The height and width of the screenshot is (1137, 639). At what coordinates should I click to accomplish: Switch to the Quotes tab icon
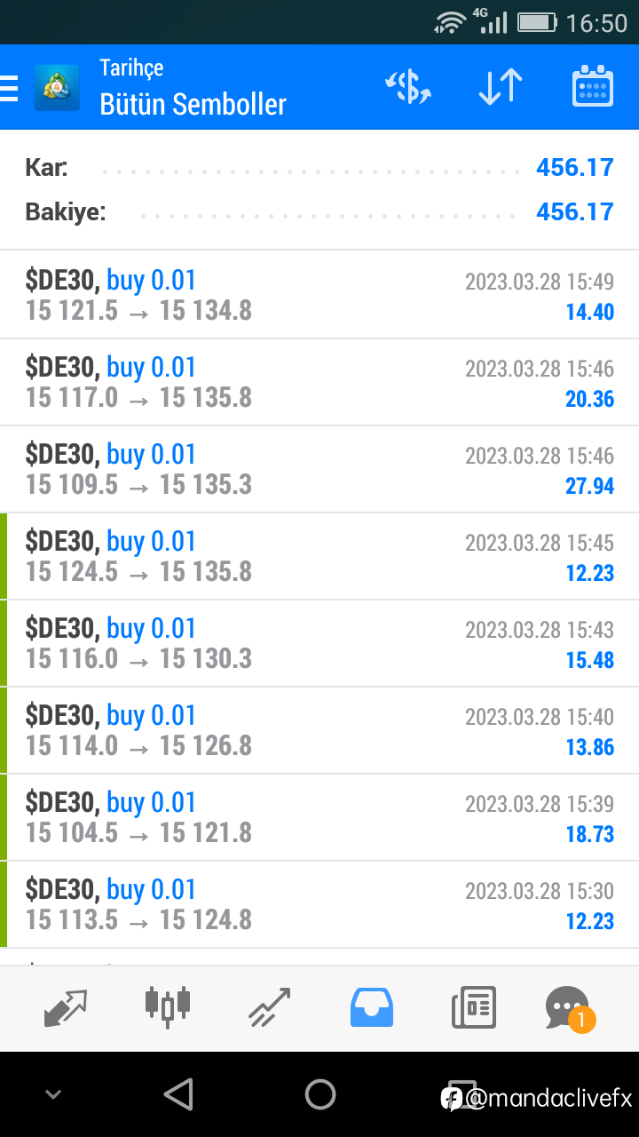(x=67, y=1007)
